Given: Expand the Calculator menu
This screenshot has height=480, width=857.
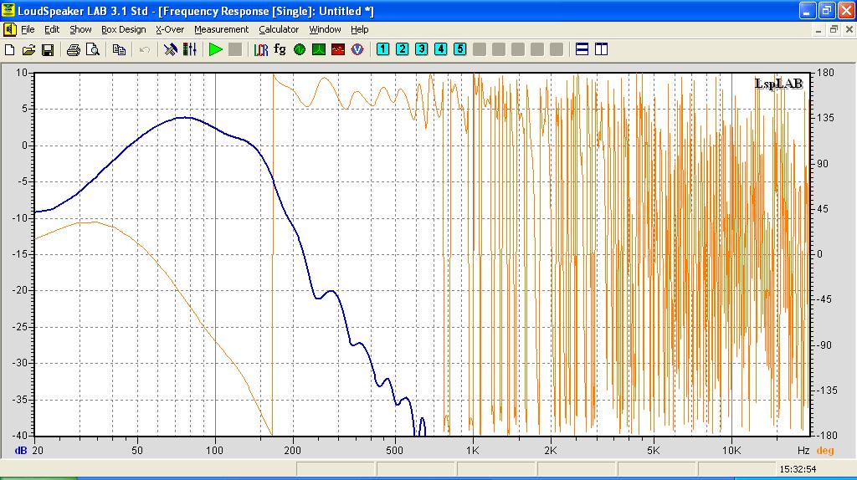Looking at the screenshot, I should coord(278,29).
